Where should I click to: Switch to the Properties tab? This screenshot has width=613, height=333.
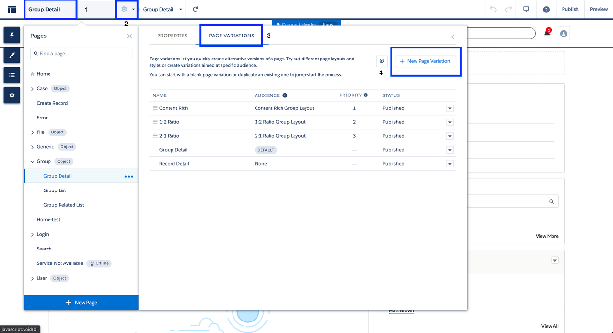(172, 36)
